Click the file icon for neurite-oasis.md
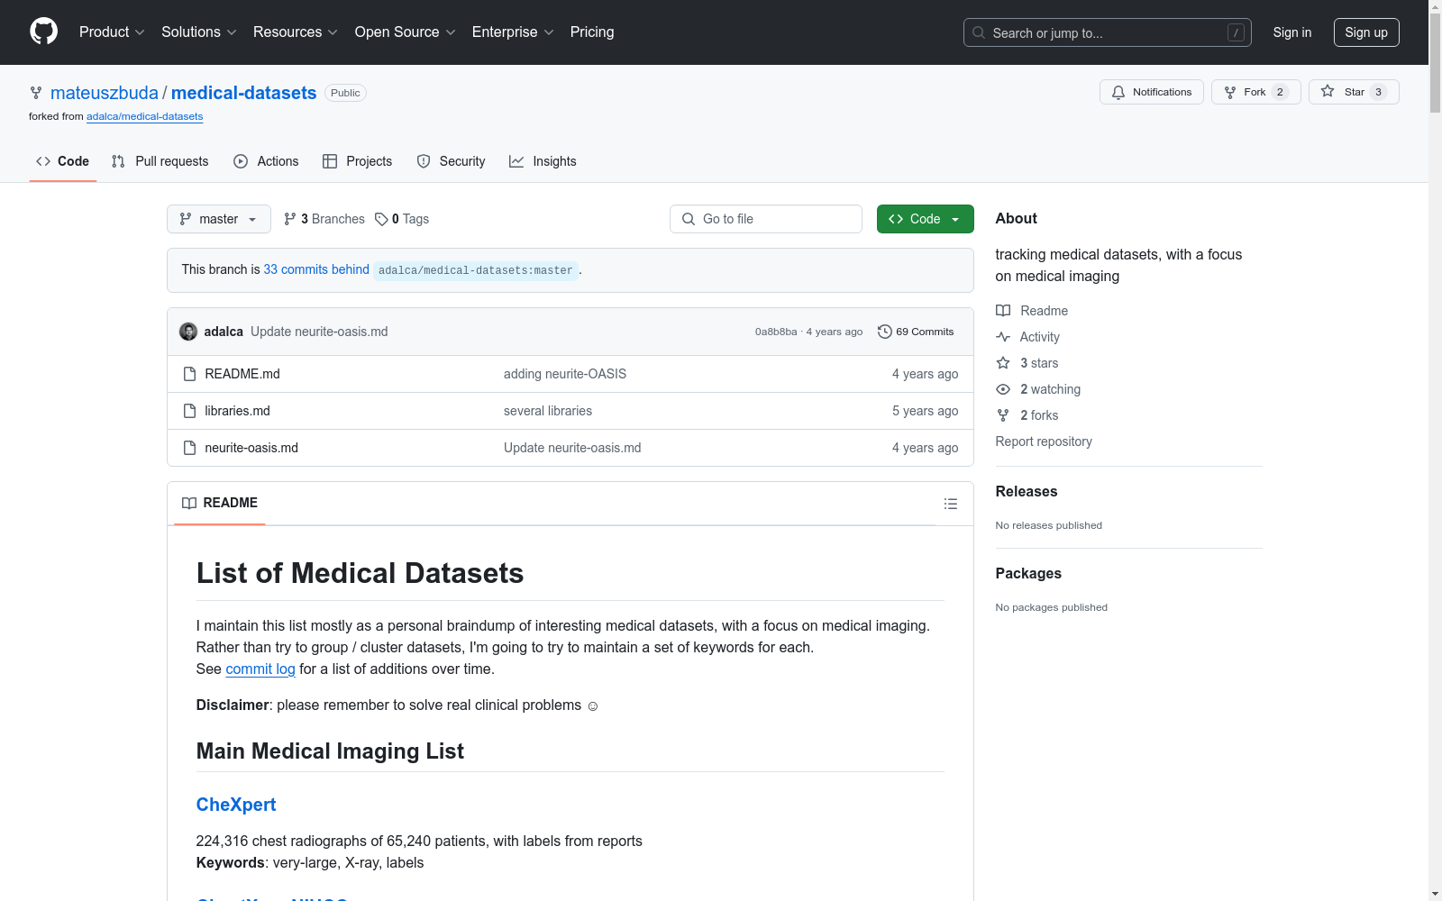1442x901 pixels. [189, 448]
